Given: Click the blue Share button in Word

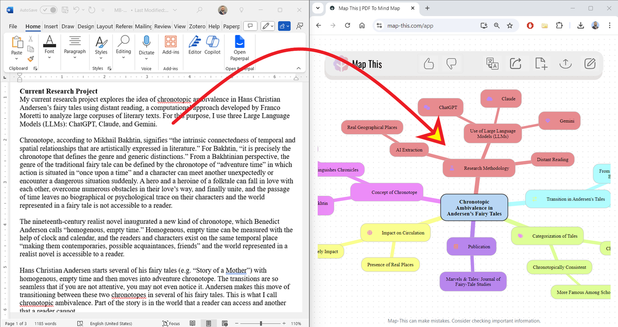Looking at the screenshot, I should [284, 26].
